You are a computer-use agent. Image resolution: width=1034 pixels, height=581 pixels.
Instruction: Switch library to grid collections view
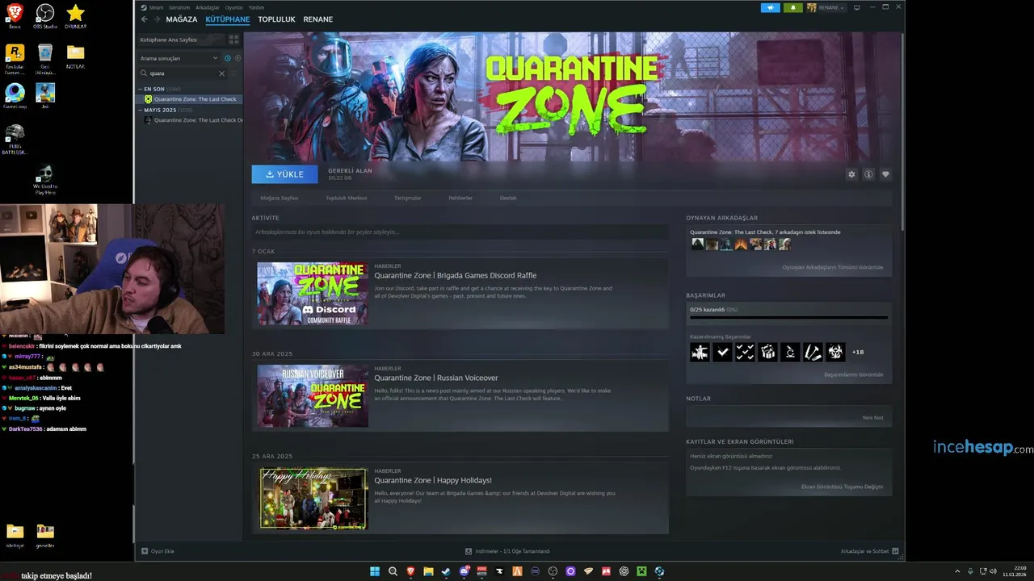coord(233,40)
